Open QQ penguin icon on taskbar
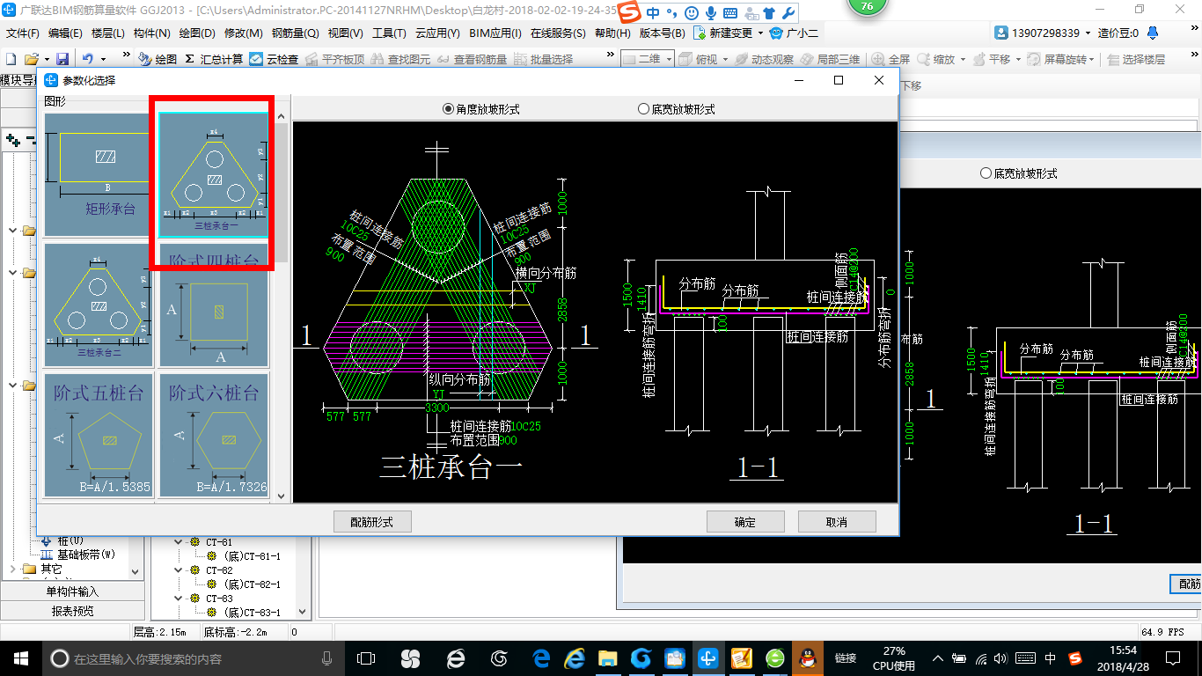This screenshot has width=1202, height=676. 809,658
